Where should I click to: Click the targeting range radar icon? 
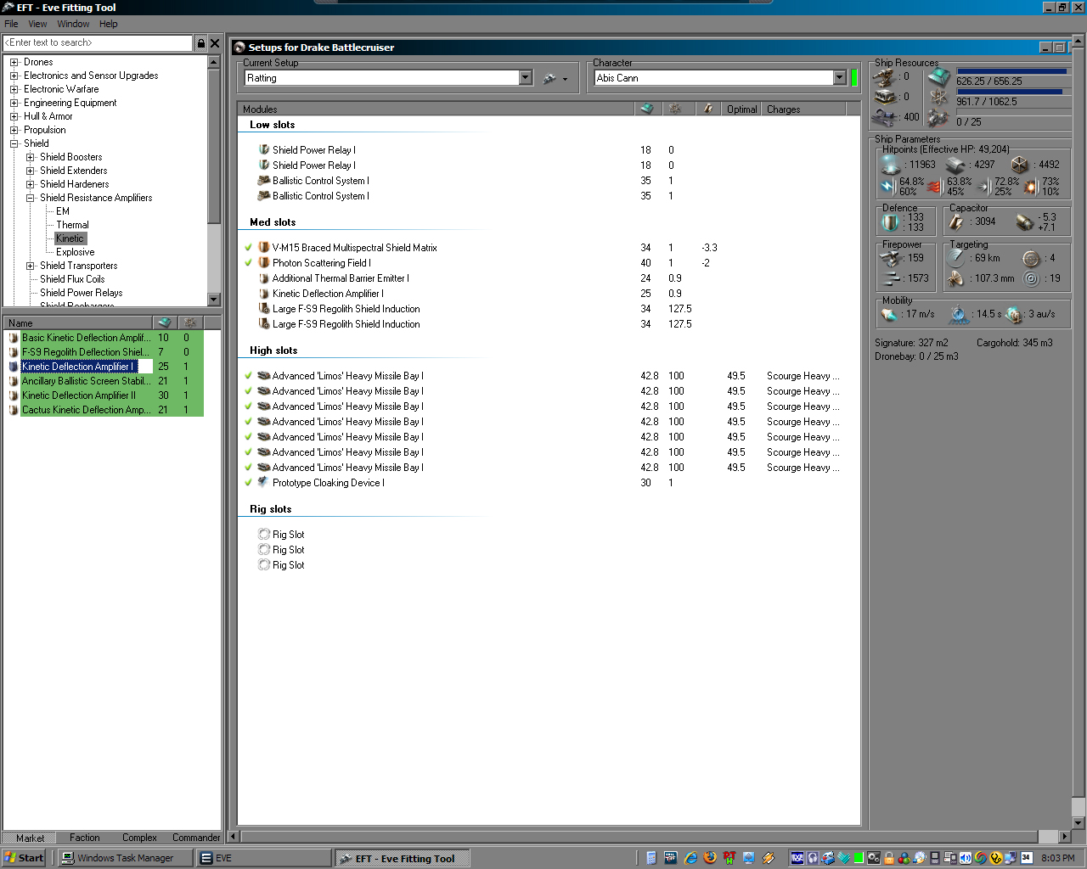[x=957, y=258]
